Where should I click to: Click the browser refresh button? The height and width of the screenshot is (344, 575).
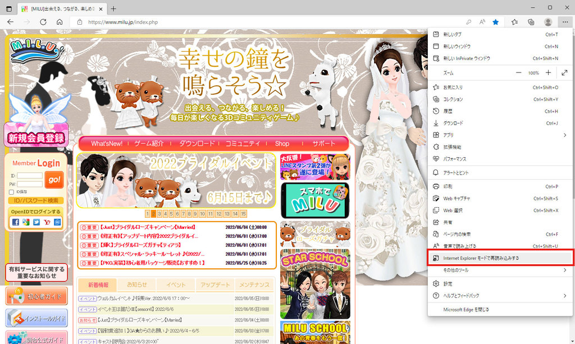[x=43, y=22]
